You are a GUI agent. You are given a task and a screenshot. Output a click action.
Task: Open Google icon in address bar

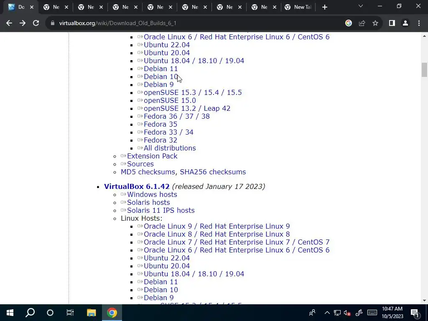348,23
